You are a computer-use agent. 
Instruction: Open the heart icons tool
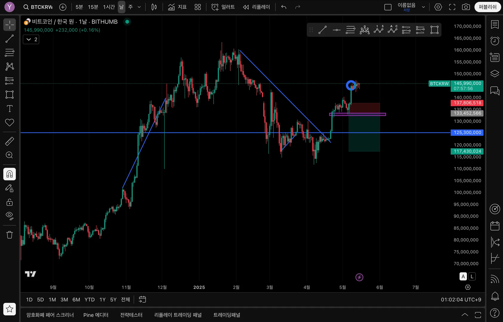10,122
